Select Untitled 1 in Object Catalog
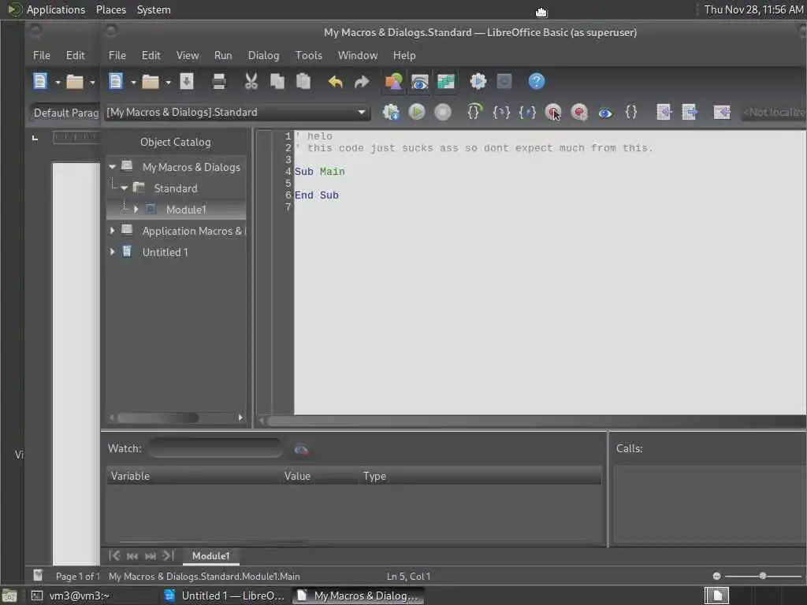 point(165,252)
